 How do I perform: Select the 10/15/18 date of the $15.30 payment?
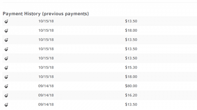[x=46, y=67]
